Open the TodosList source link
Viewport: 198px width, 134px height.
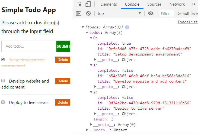(x=188, y=22)
